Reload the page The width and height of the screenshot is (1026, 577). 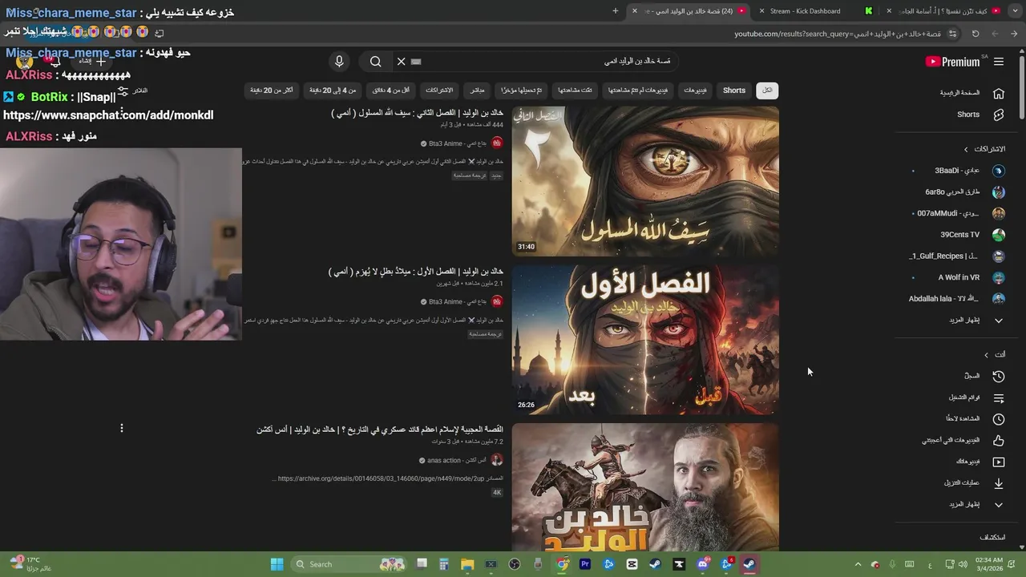[x=976, y=34]
